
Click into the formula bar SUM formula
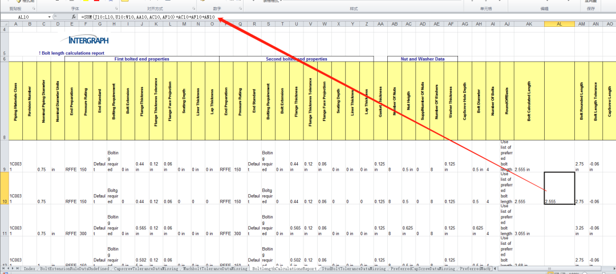[x=148, y=17]
